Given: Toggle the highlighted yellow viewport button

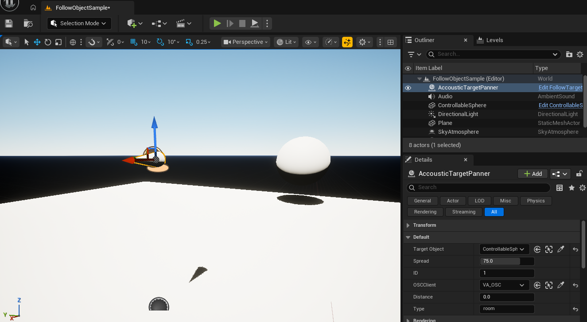Looking at the screenshot, I should pyautogui.click(x=347, y=42).
